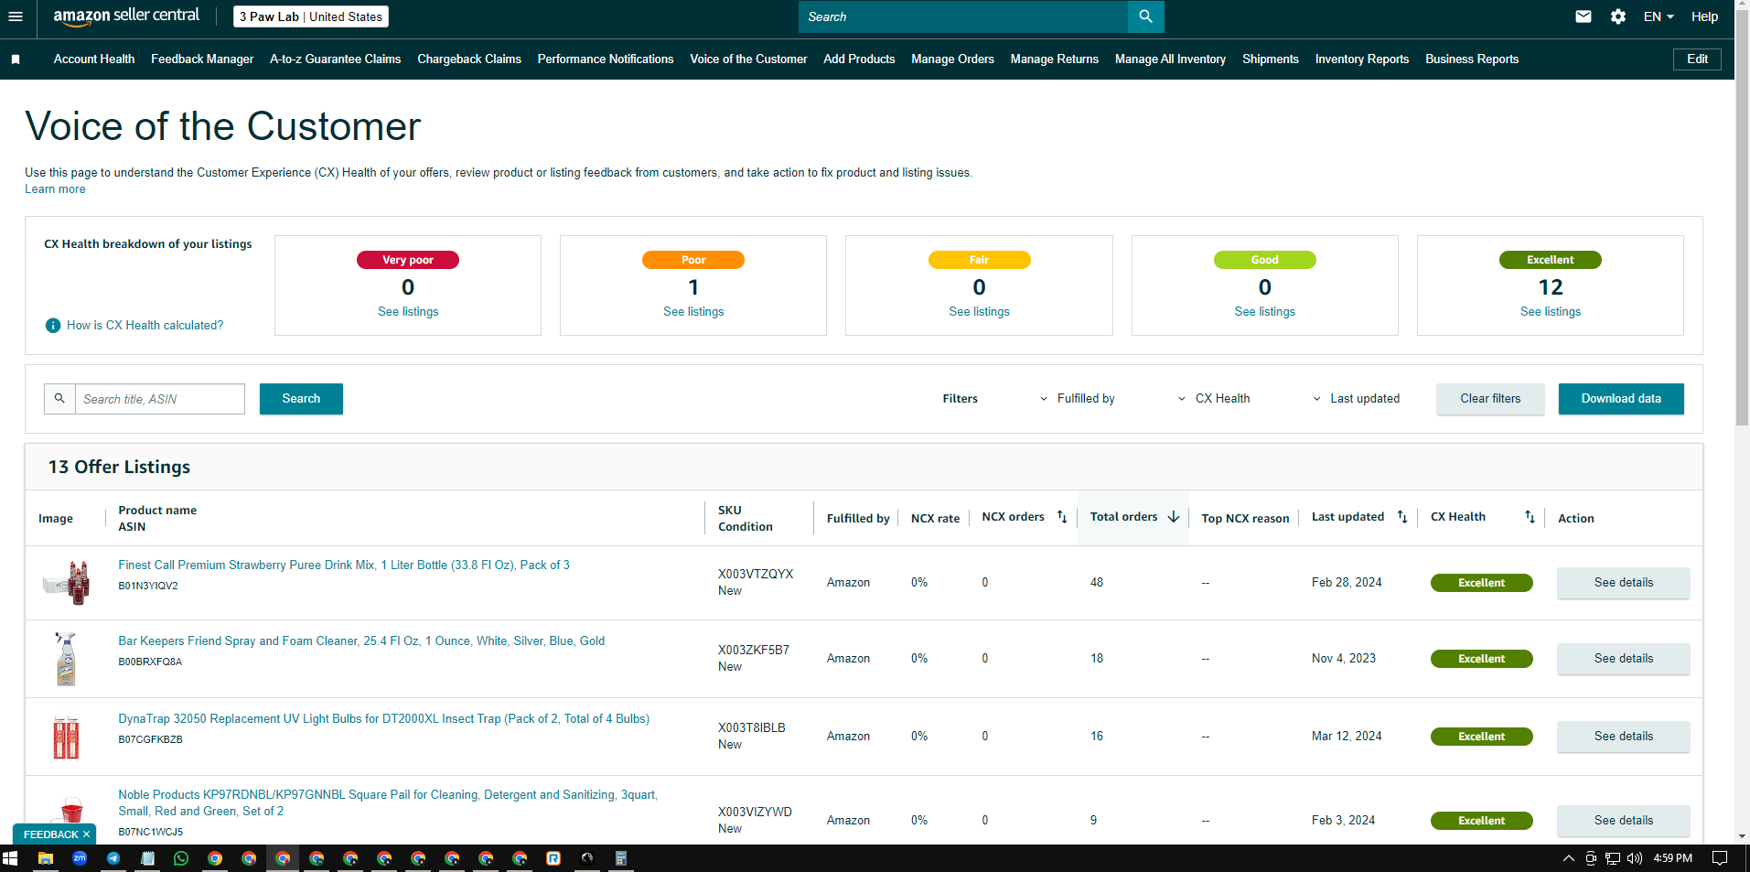1750x872 pixels.
Task: Click the volume icon in system tray
Action: coord(1635,858)
